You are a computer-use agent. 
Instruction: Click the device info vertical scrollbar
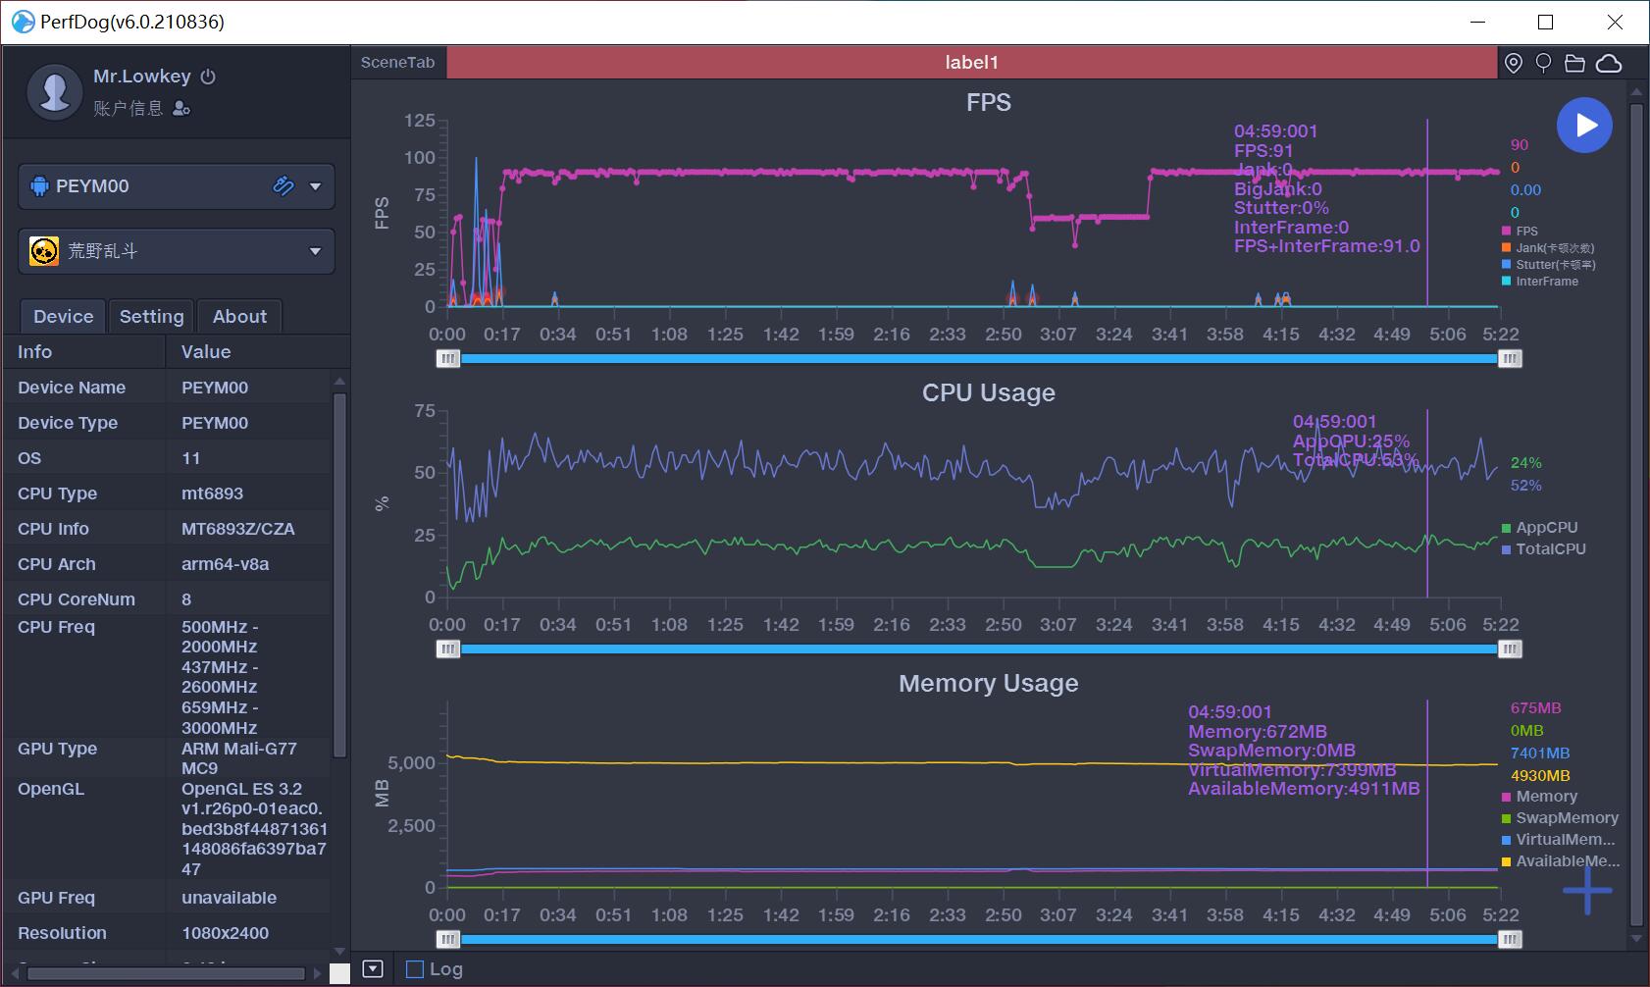tap(340, 575)
